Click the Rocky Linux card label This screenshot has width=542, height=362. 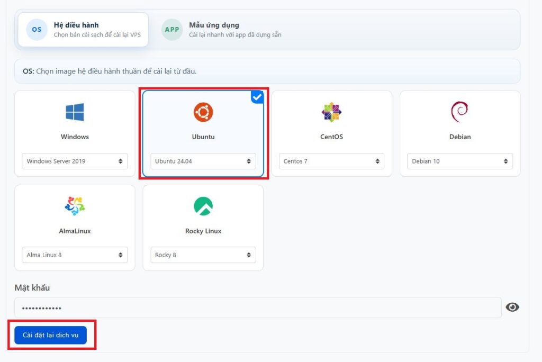point(203,231)
